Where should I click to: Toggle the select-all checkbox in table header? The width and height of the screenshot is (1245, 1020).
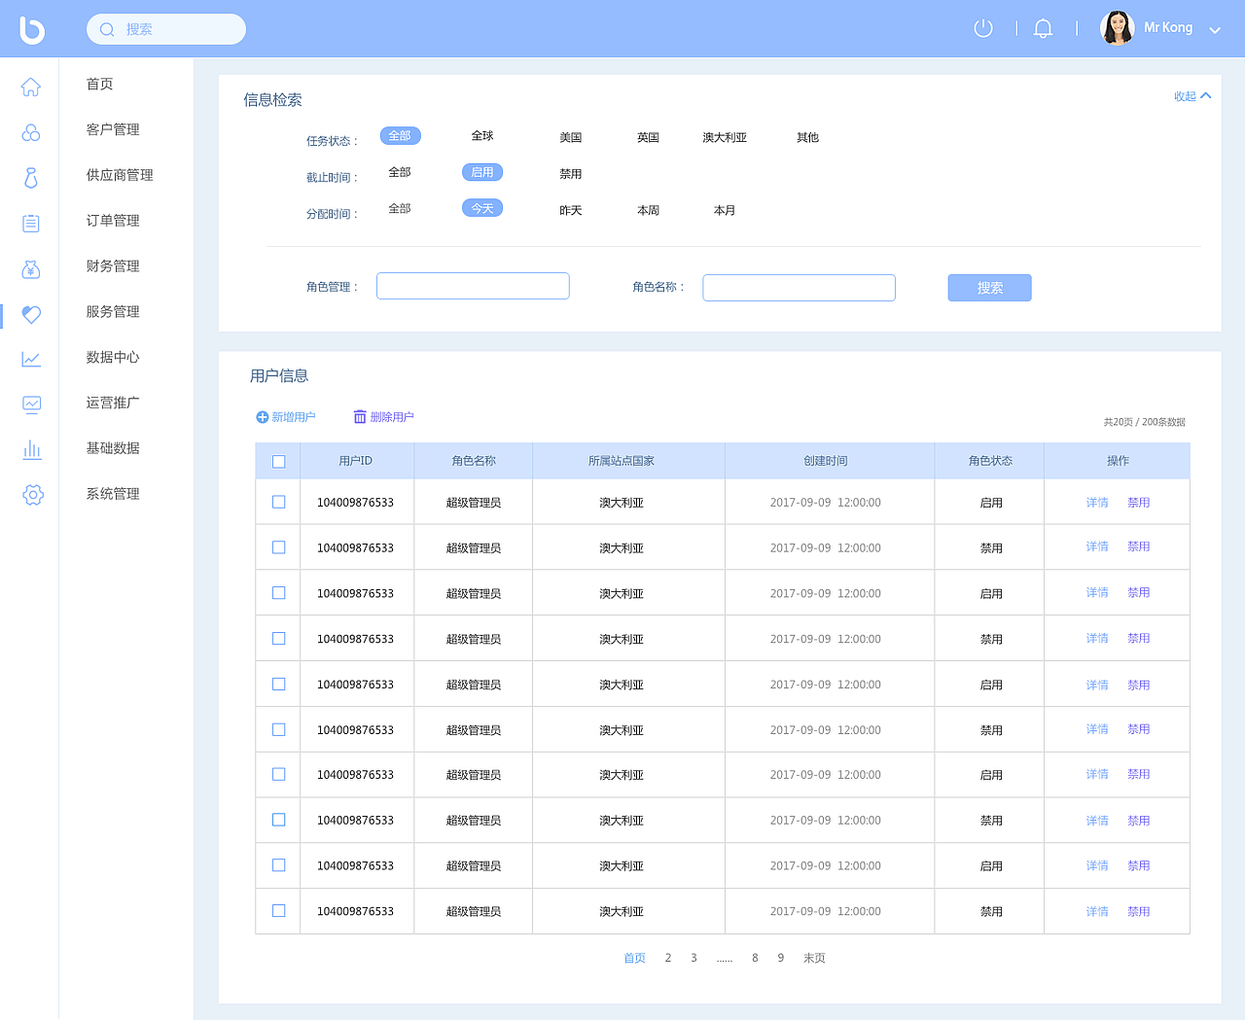point(277,460)
